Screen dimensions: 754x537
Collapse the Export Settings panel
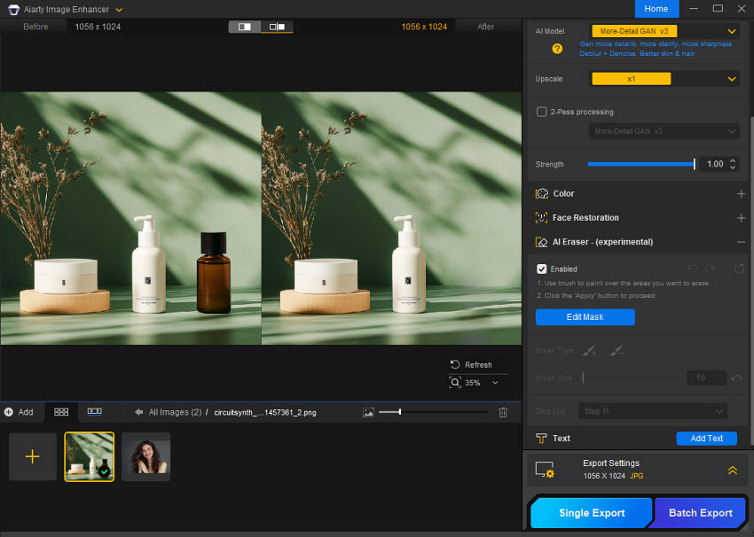pos(733,470)
